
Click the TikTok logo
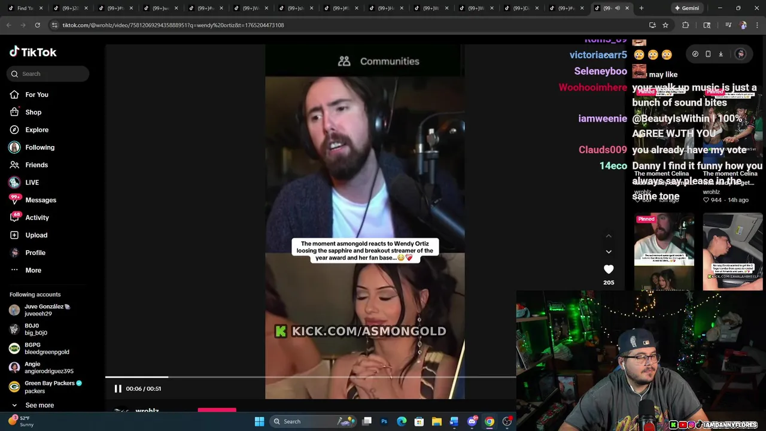pos(33,52)
